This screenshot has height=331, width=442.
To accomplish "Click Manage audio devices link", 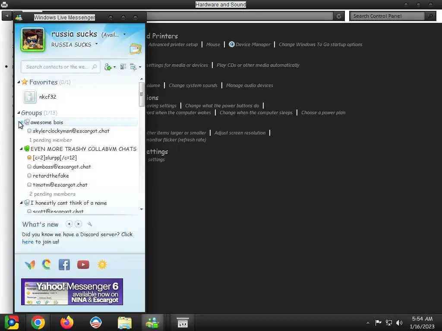I will click(249, 85).
